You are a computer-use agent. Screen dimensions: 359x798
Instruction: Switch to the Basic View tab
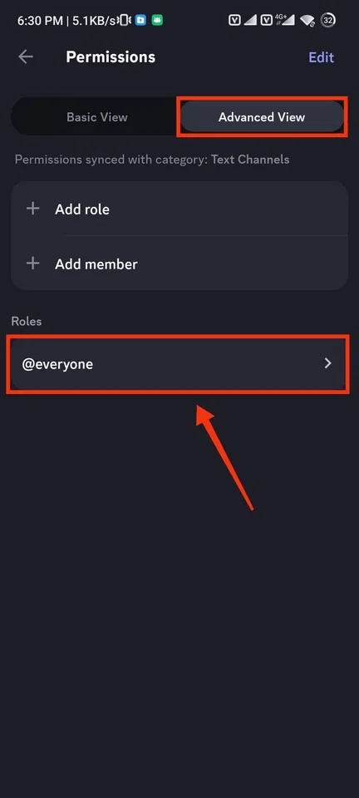point(97,117)
